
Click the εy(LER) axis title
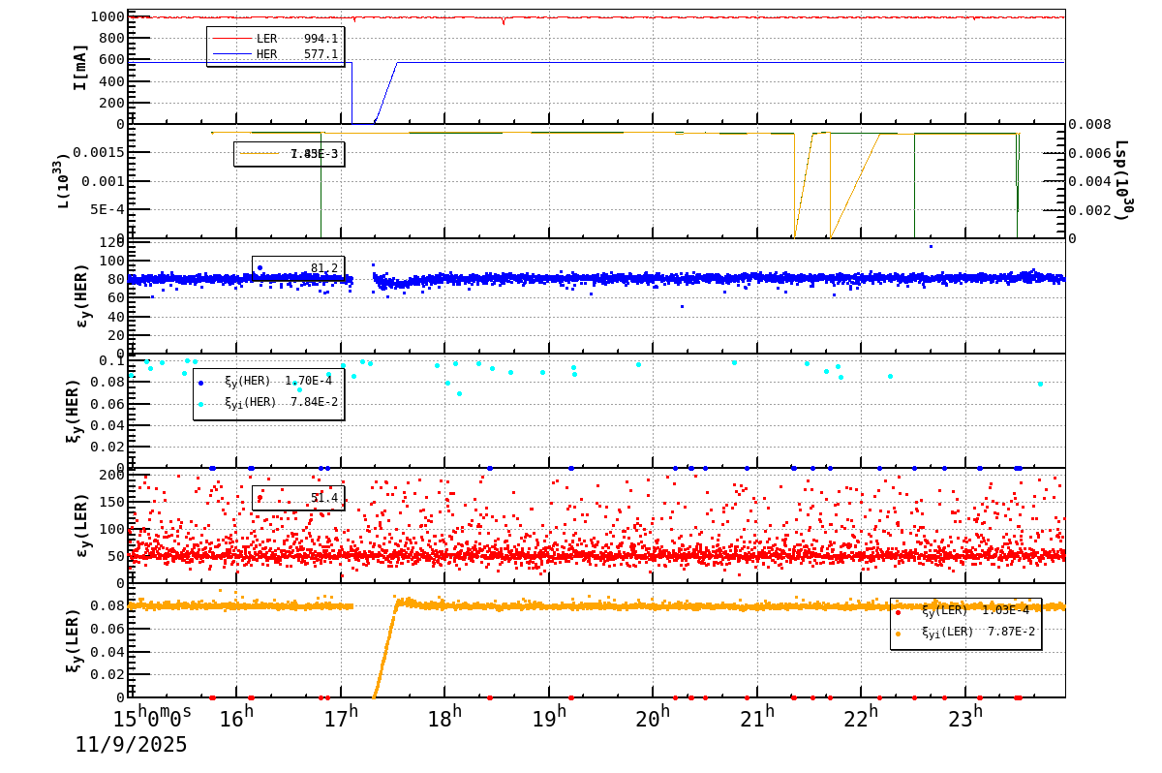click(82, 525)
